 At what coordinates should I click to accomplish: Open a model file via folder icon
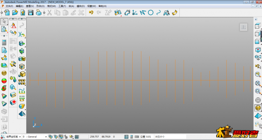click(15, 13)
